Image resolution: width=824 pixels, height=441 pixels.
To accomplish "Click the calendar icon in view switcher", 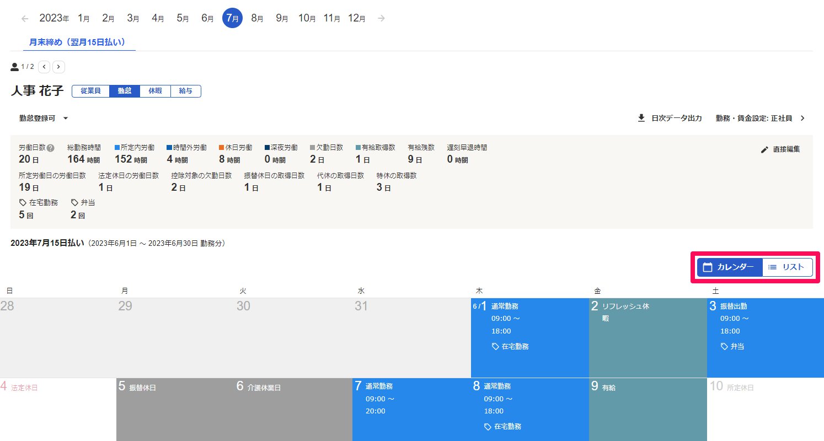I will click(x=708, y=267).
